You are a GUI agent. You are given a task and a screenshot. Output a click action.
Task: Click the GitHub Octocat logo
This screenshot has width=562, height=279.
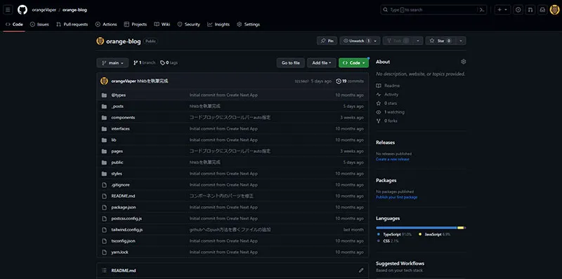point(22,10)
